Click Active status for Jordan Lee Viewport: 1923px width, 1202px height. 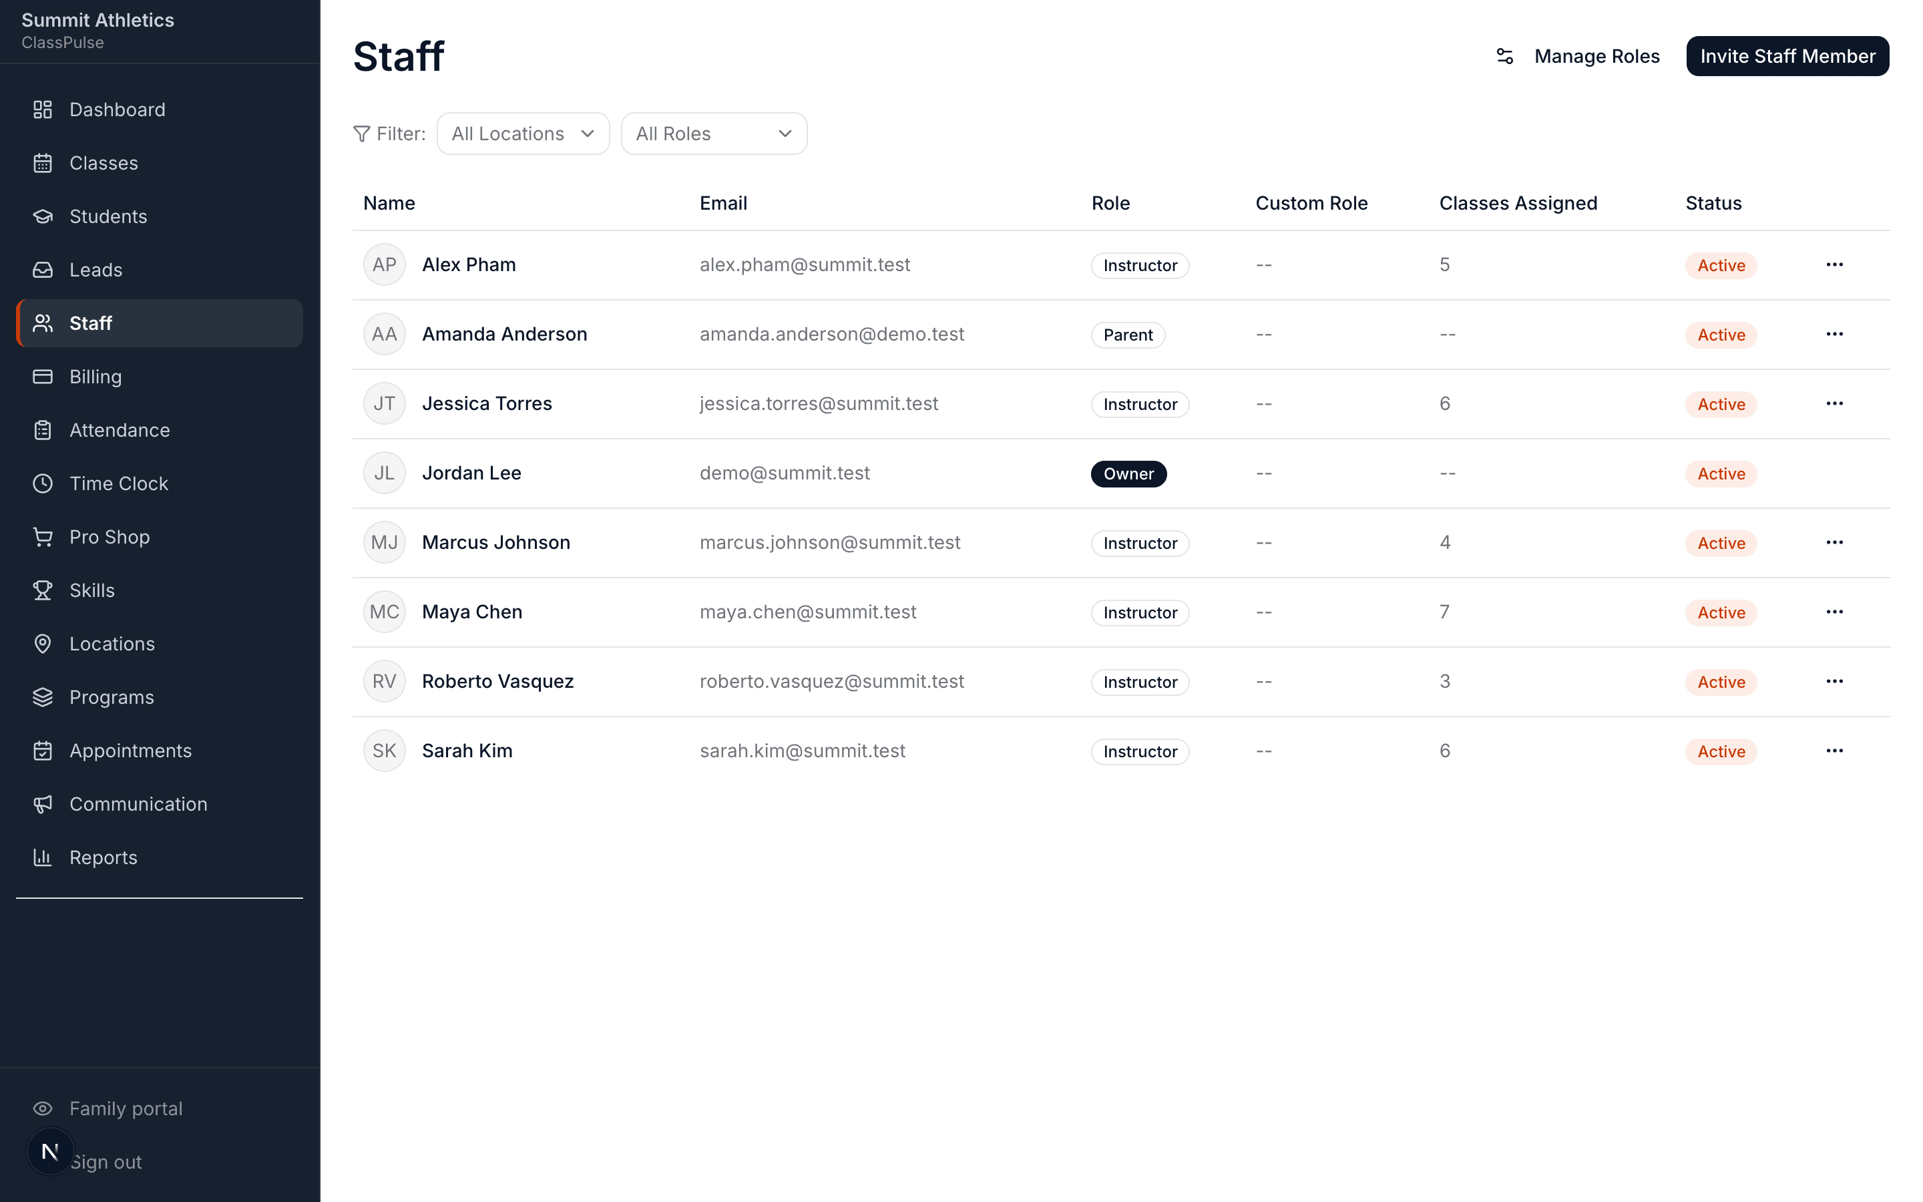tap(1721, 474)
